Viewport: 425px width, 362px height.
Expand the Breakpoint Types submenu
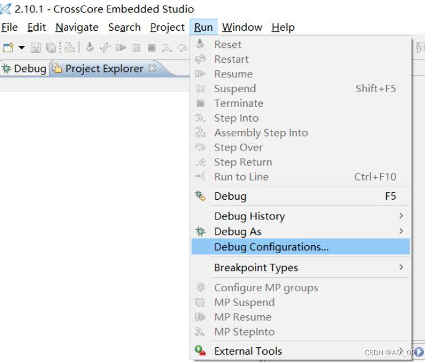point(300,267)
